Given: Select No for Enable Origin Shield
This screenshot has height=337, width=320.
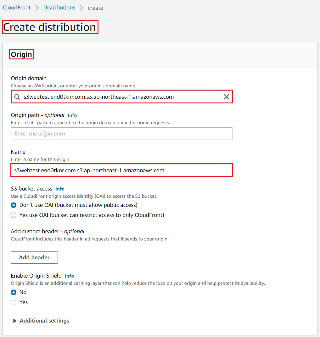Looking at the screenshot, I should tap(14, 292).
